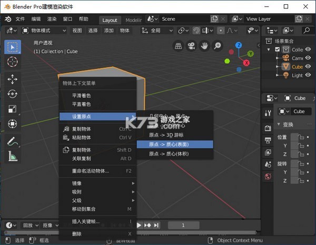Open object visibility filter dropdown

click(252, 30)
